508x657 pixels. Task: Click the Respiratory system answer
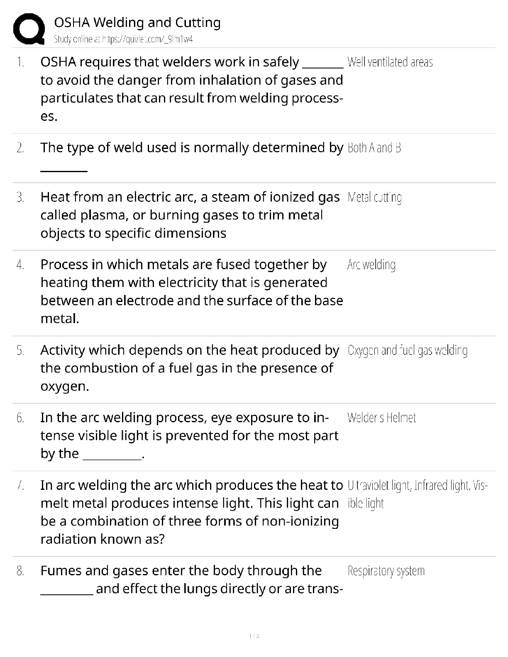[386, 571]
